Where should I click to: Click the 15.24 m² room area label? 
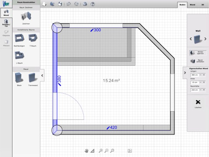pos(111,81)
